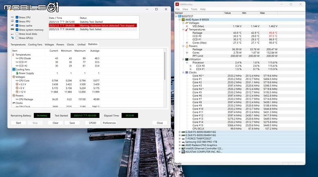
Task: Expand the CCX #0 utilization entry
Action: coord(190,66)
